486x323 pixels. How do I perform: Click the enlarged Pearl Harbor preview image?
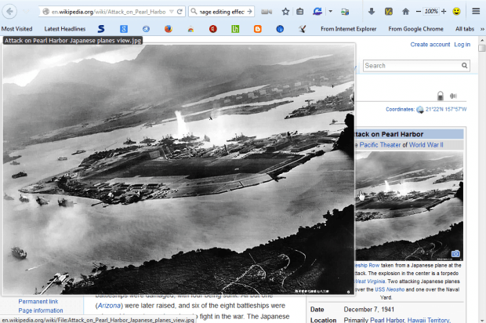178,169
